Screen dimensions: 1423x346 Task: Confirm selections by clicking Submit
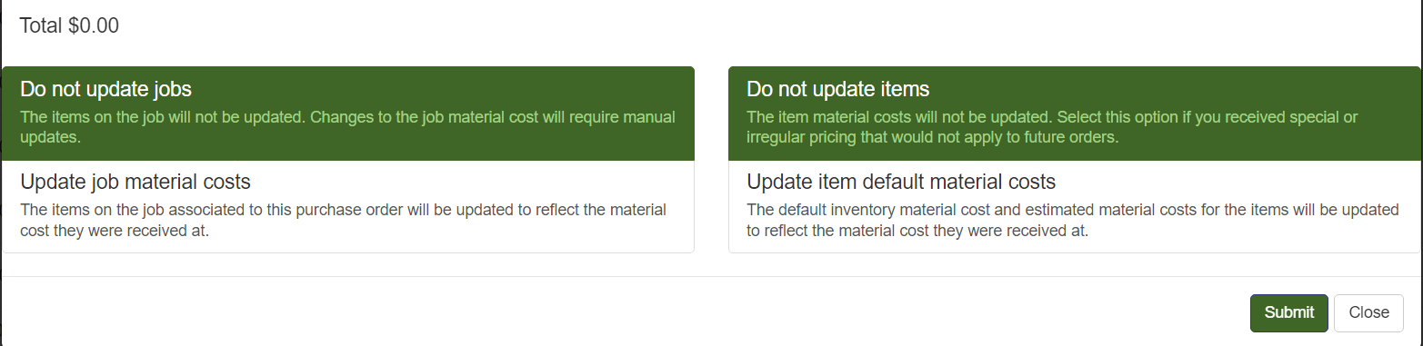1288,312
